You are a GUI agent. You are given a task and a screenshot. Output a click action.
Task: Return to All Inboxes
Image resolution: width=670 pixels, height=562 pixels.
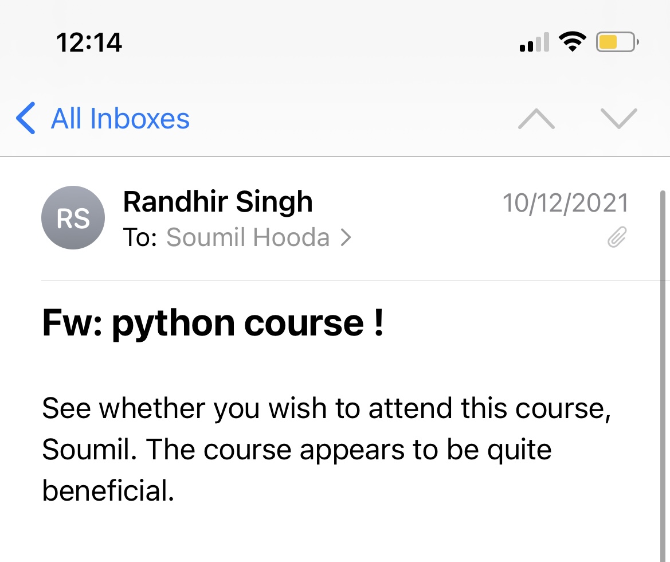pos(120,119)
